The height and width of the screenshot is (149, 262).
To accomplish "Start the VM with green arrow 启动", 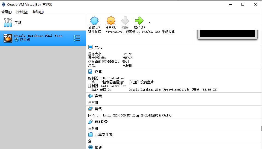I will pyautogui.click(x=139, y=21).
